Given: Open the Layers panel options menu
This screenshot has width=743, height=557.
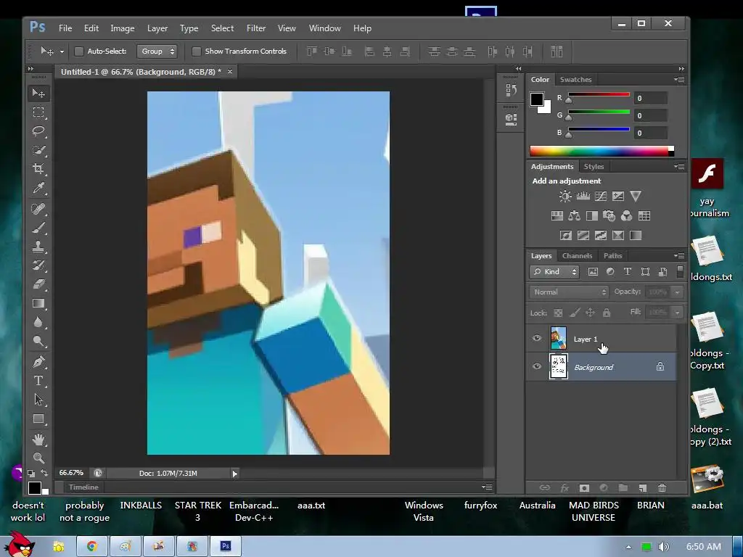Looking at the screenshot, I should (x=679, y=256).
